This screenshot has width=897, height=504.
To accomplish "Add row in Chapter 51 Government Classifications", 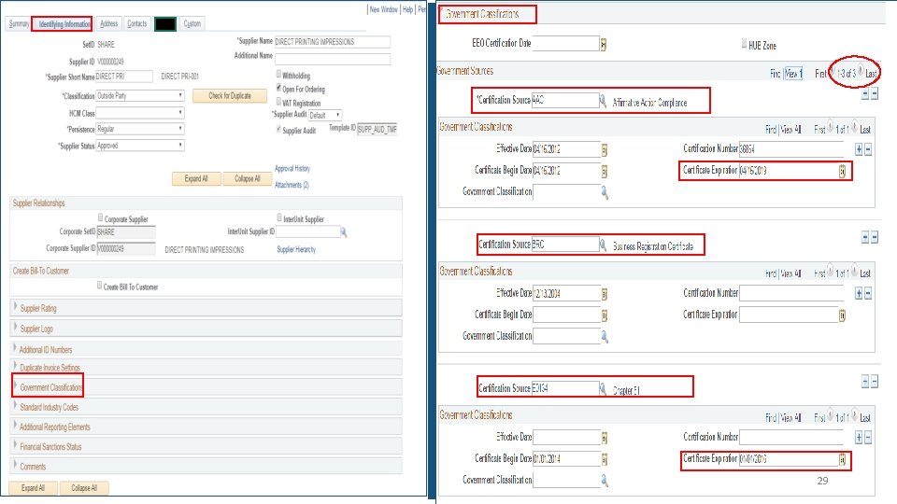I will [859, 438].
